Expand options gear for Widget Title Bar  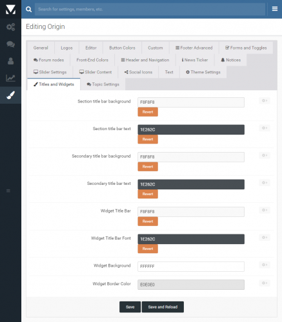pyautogui.click(x=265, y=210)
